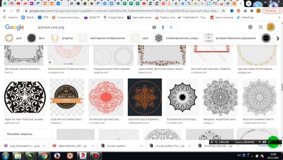Open recorder resolution dropdown arrow
283x160 pixels.
pos(260,142)
